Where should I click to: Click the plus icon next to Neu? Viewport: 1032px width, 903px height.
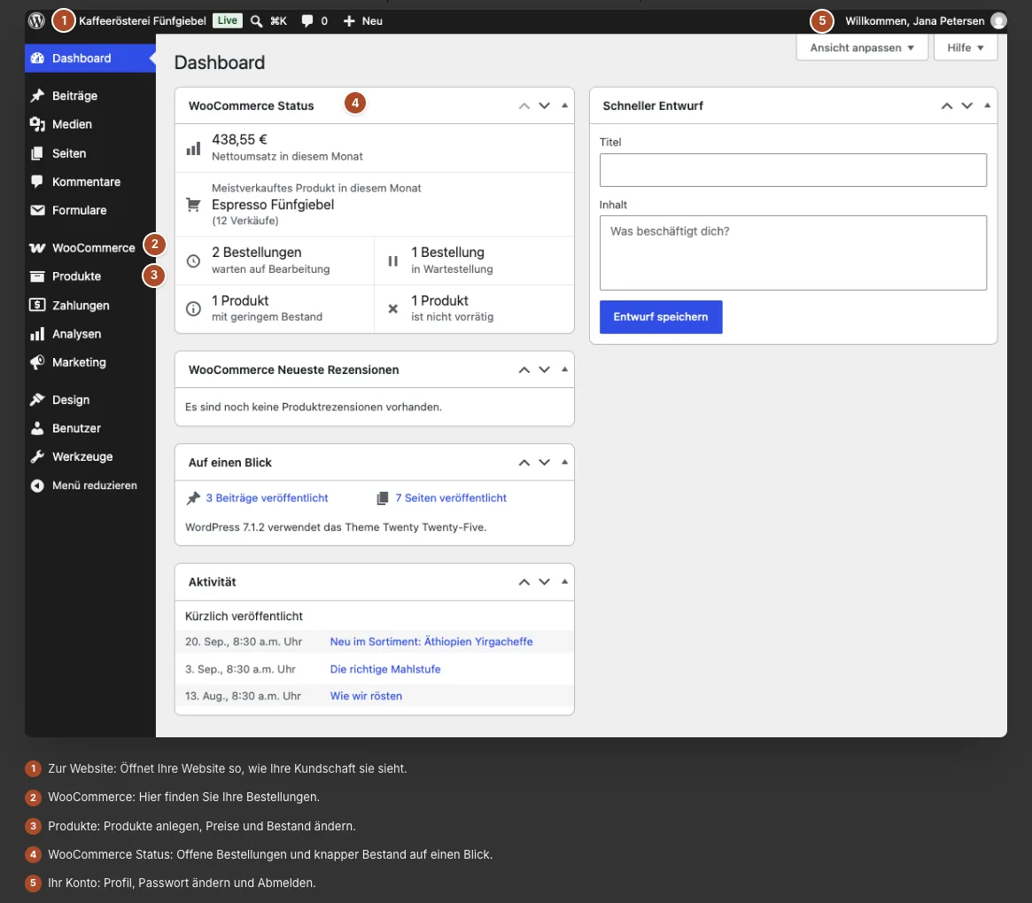point(349,21)
